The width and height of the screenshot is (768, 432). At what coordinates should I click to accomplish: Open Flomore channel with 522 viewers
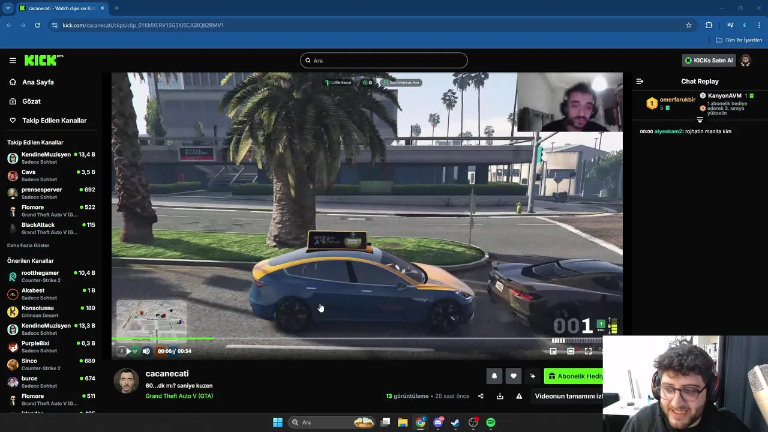click(51, 211)
